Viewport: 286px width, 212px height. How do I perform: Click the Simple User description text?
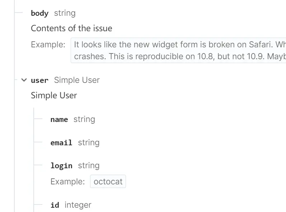54,95
